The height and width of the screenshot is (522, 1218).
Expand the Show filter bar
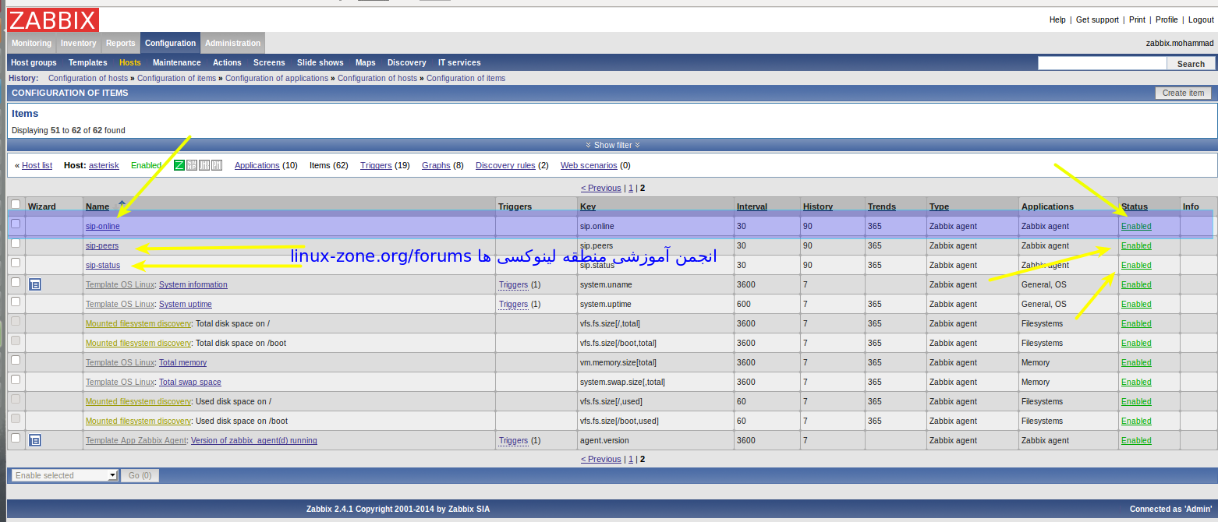point(612,145)
